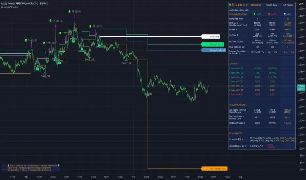Click the # Completed Trades row label
The width and height of the screenshot is (306, 180).
click(x=236, y=19)
